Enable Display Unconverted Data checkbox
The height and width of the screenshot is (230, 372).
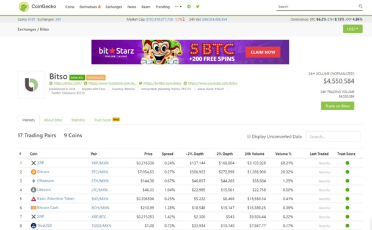(x=249, y=137)
